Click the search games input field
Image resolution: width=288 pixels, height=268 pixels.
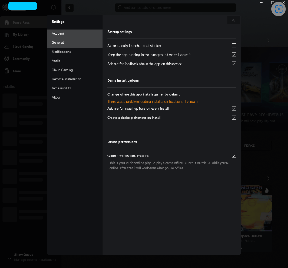(x=176, y=8)
